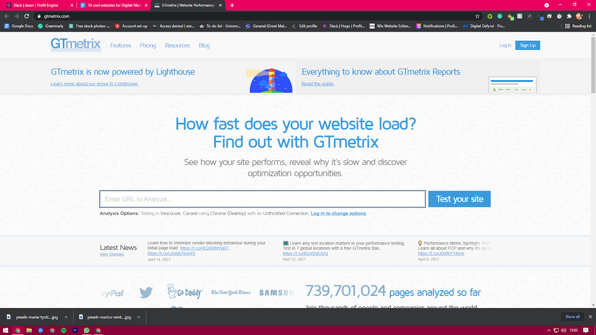The height and width of the screenshot is (335, 596).
Task: Open the tab search dropdown button
Action: point(546,5)
